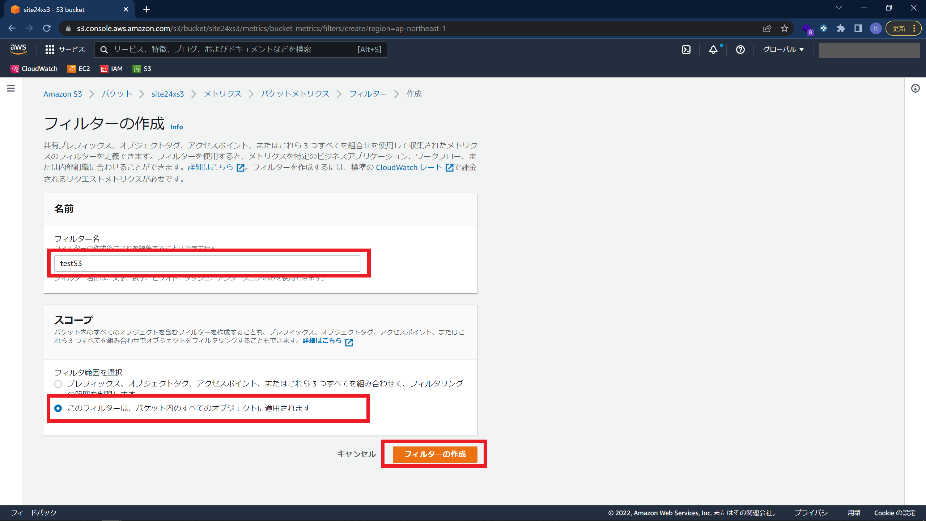This screenshot has height=521, width=926.
Task: Bookmark this page with the star icon
Action: tap(784, 29)
